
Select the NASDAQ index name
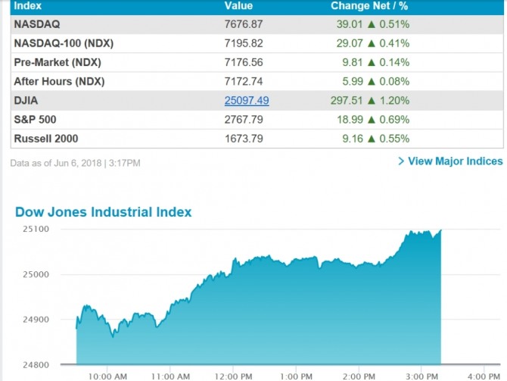click(37, 24)
